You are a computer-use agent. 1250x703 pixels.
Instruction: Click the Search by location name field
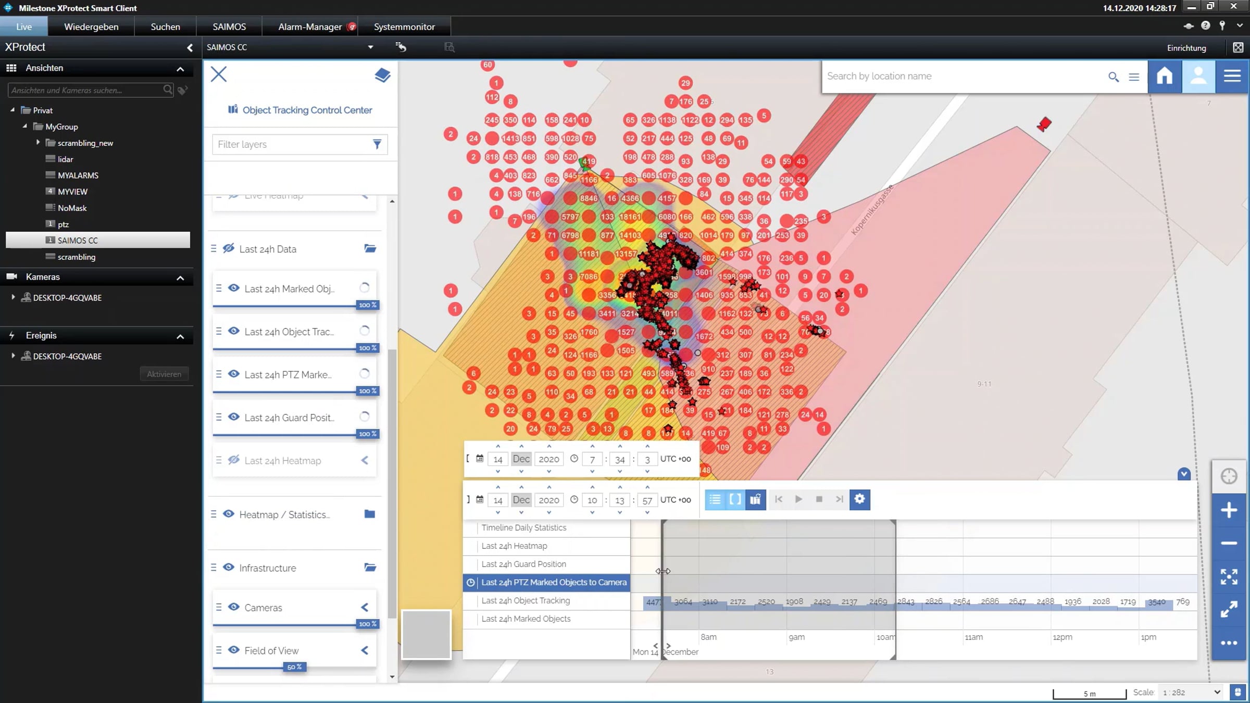(964, 76)
